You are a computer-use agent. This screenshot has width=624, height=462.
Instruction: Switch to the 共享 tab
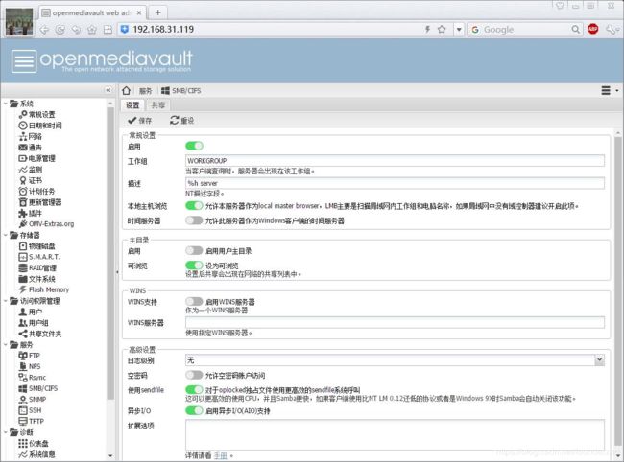click(x=158, y=105)
